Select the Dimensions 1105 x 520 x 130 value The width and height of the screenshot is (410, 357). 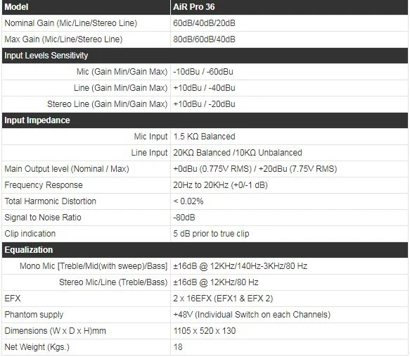[x=205, y=331]
